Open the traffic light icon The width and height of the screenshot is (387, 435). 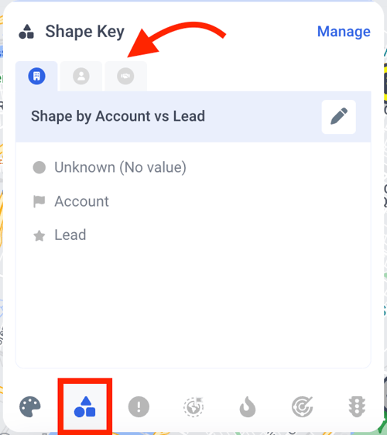click(x=357, y=407)
